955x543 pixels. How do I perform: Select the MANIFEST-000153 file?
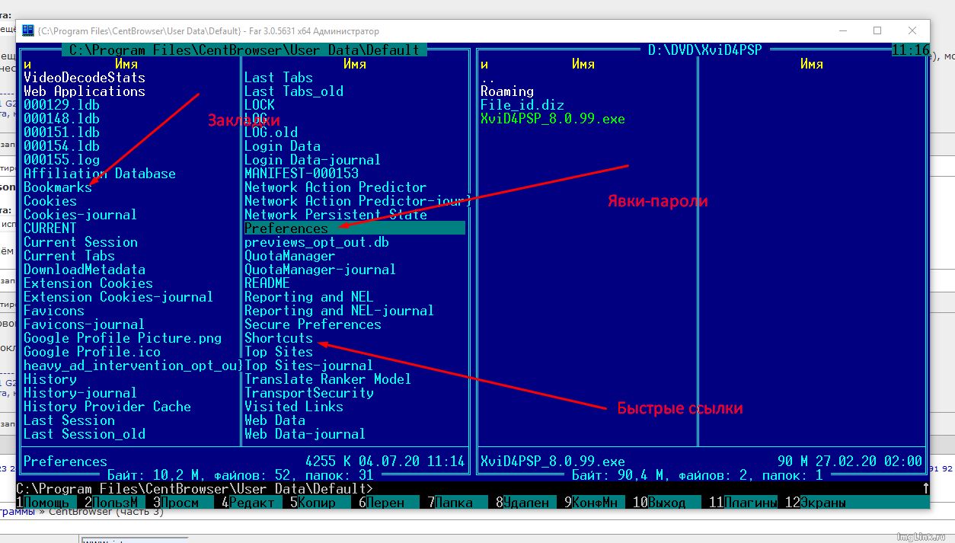[302, 174]
